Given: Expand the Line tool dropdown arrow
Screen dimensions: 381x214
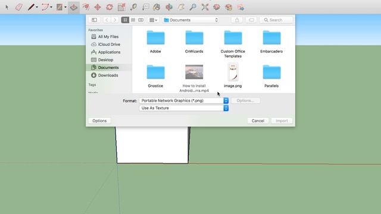Looking at the screenshot, I should tap(37, 7).
